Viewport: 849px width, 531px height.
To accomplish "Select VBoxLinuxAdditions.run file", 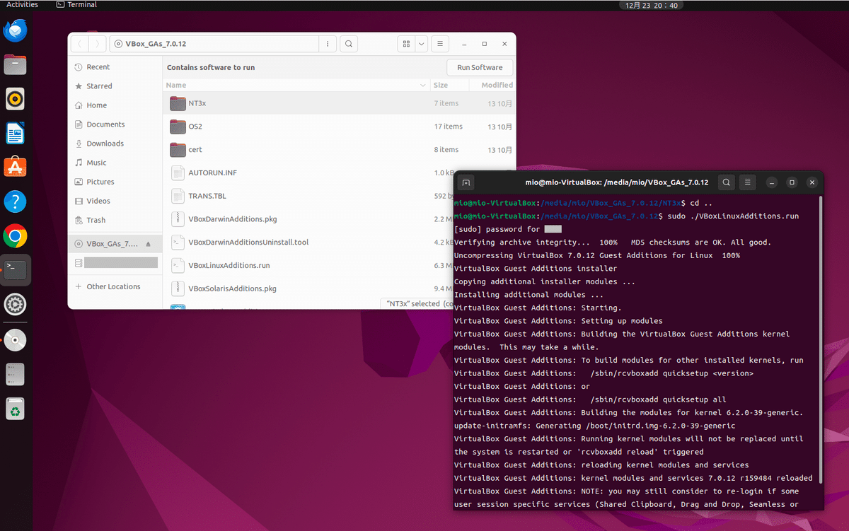I will point(308,266).
